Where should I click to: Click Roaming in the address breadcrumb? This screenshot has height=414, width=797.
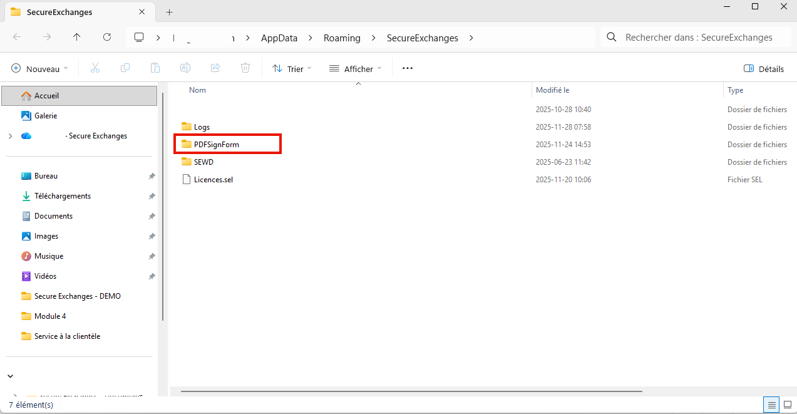[x=342, y=38]
